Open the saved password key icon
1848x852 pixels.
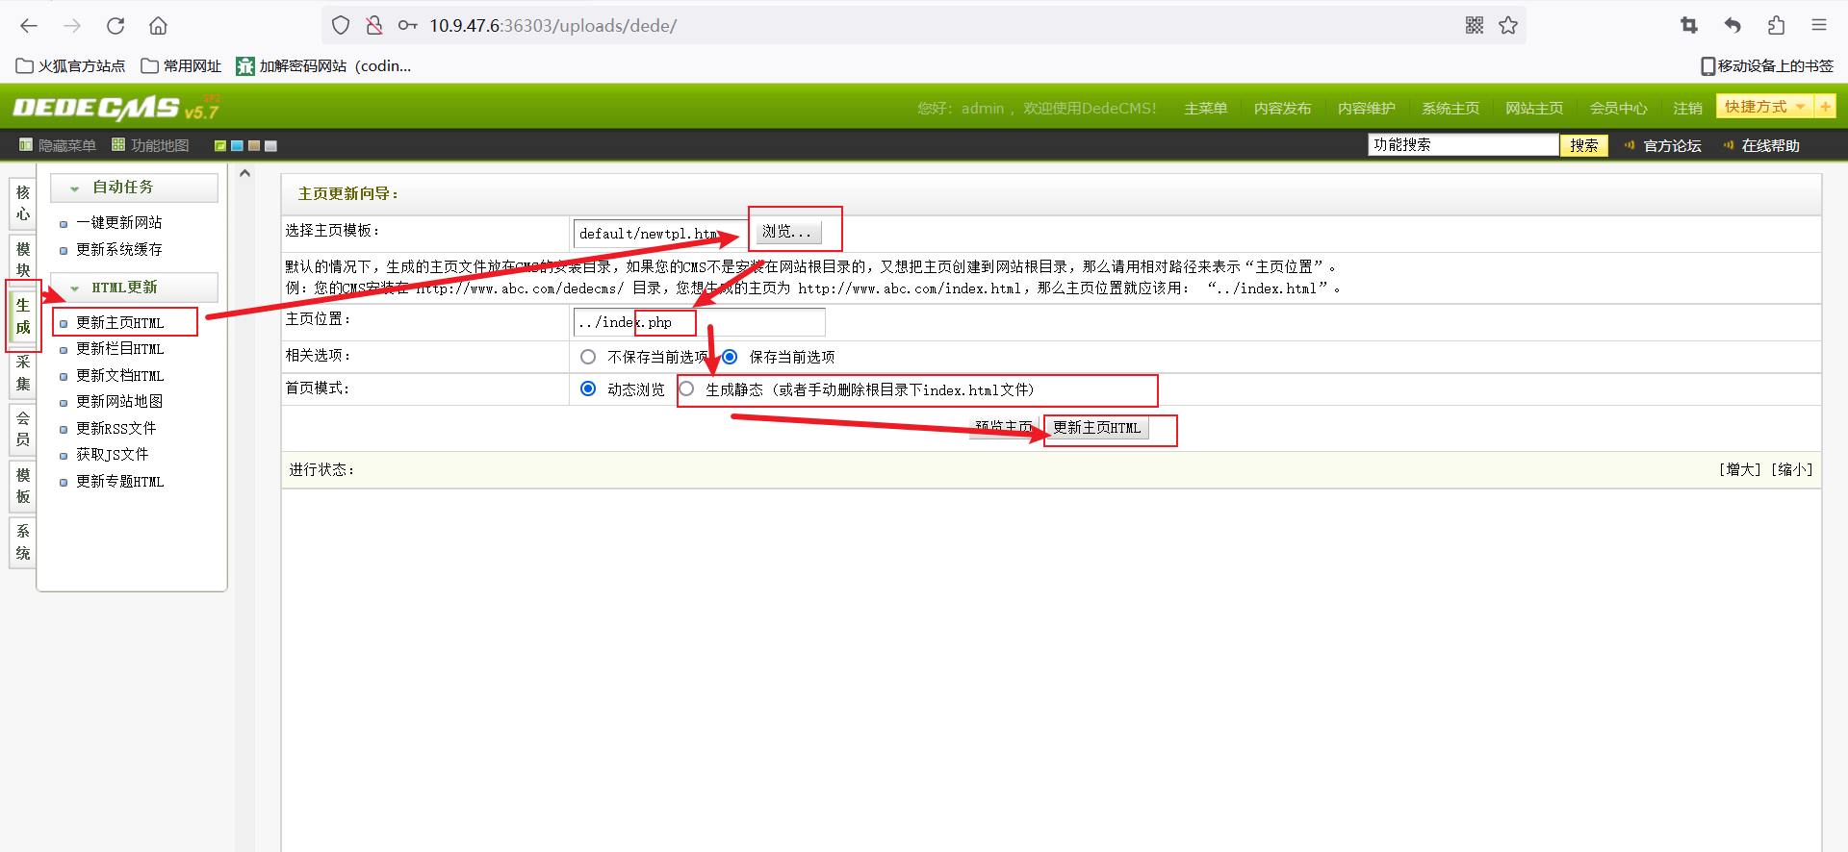click(408, 26)
